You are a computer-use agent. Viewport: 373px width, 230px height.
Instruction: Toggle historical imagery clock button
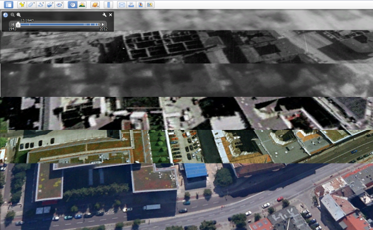(73, 4)
